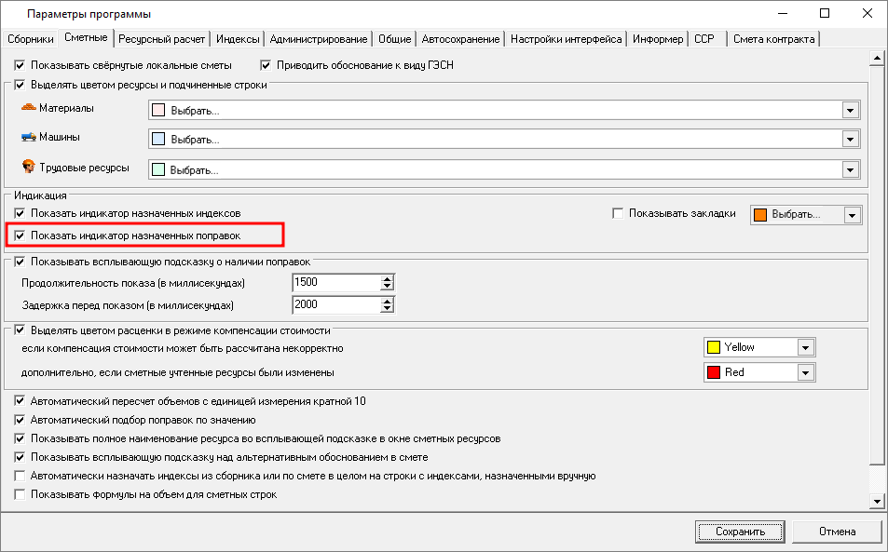Check Автоматически назначать индексы из сборника
This screenshot has height=552, width=888.
[19, 476]
